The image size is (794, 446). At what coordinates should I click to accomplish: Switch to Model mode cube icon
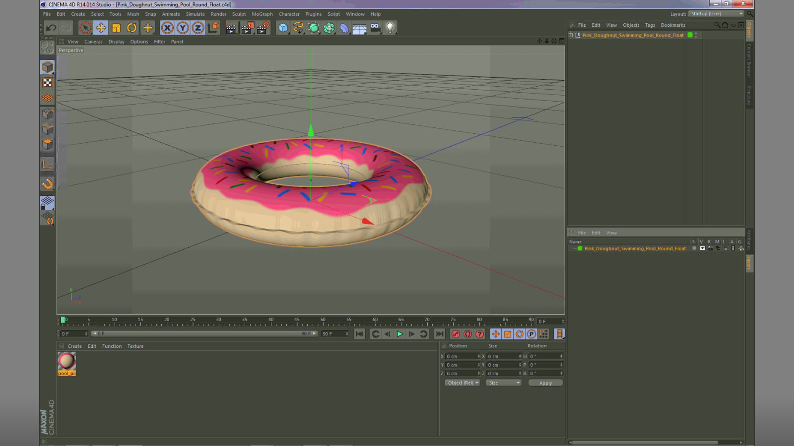point(48,67)
